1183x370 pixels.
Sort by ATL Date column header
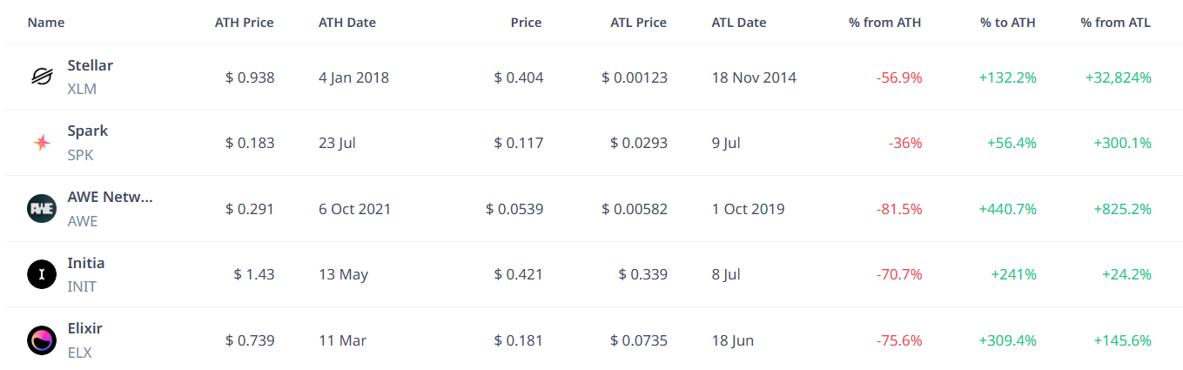(739, 23)
